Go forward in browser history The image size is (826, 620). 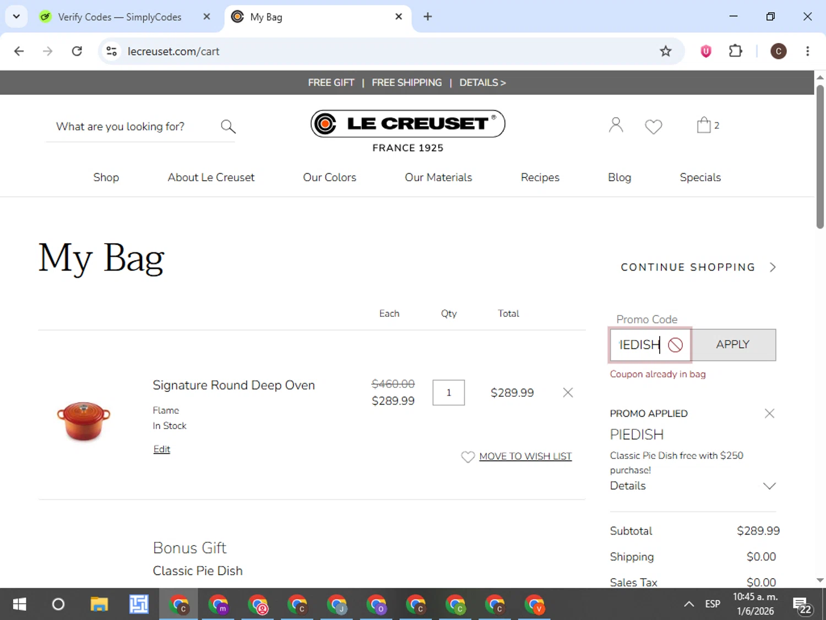[48, 51]
